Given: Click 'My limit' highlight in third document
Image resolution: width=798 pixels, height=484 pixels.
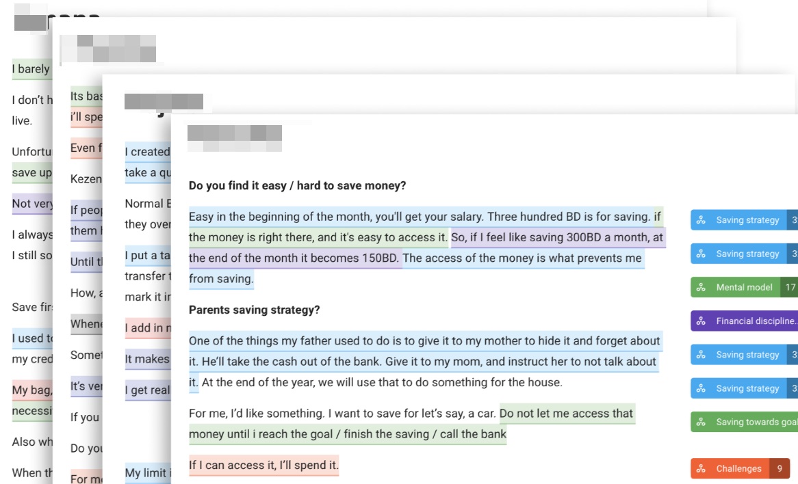Looking at the screenshot, I should (148, 473).
